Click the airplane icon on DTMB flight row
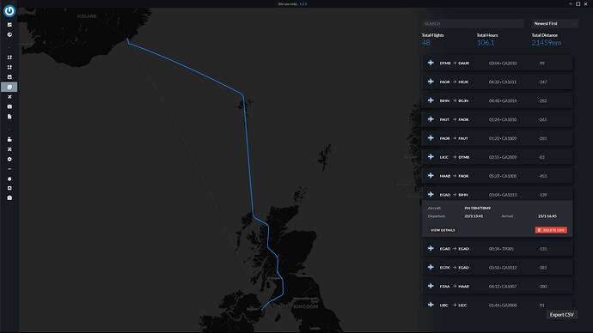593x333 pixels. [431, 63]
